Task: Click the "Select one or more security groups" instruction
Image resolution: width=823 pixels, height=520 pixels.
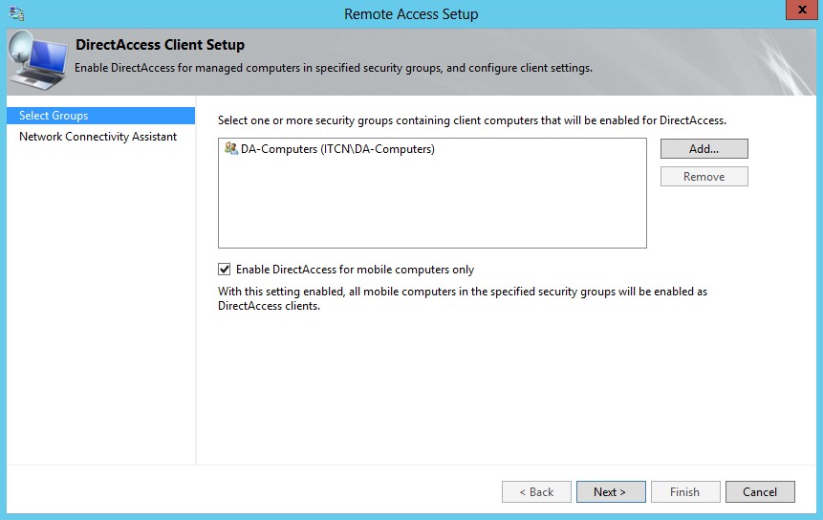Action: coord(471,120)
